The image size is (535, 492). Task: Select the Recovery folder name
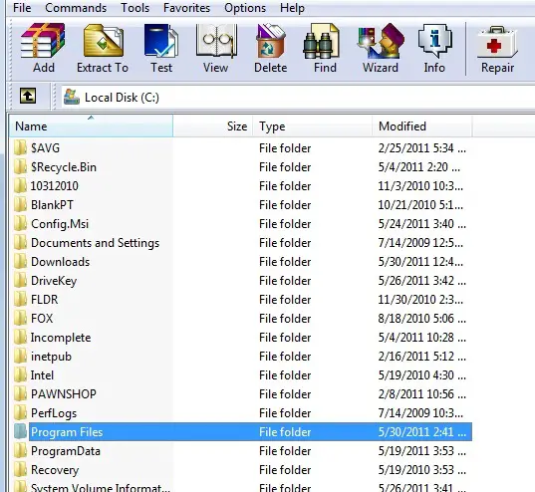point(55,470)
